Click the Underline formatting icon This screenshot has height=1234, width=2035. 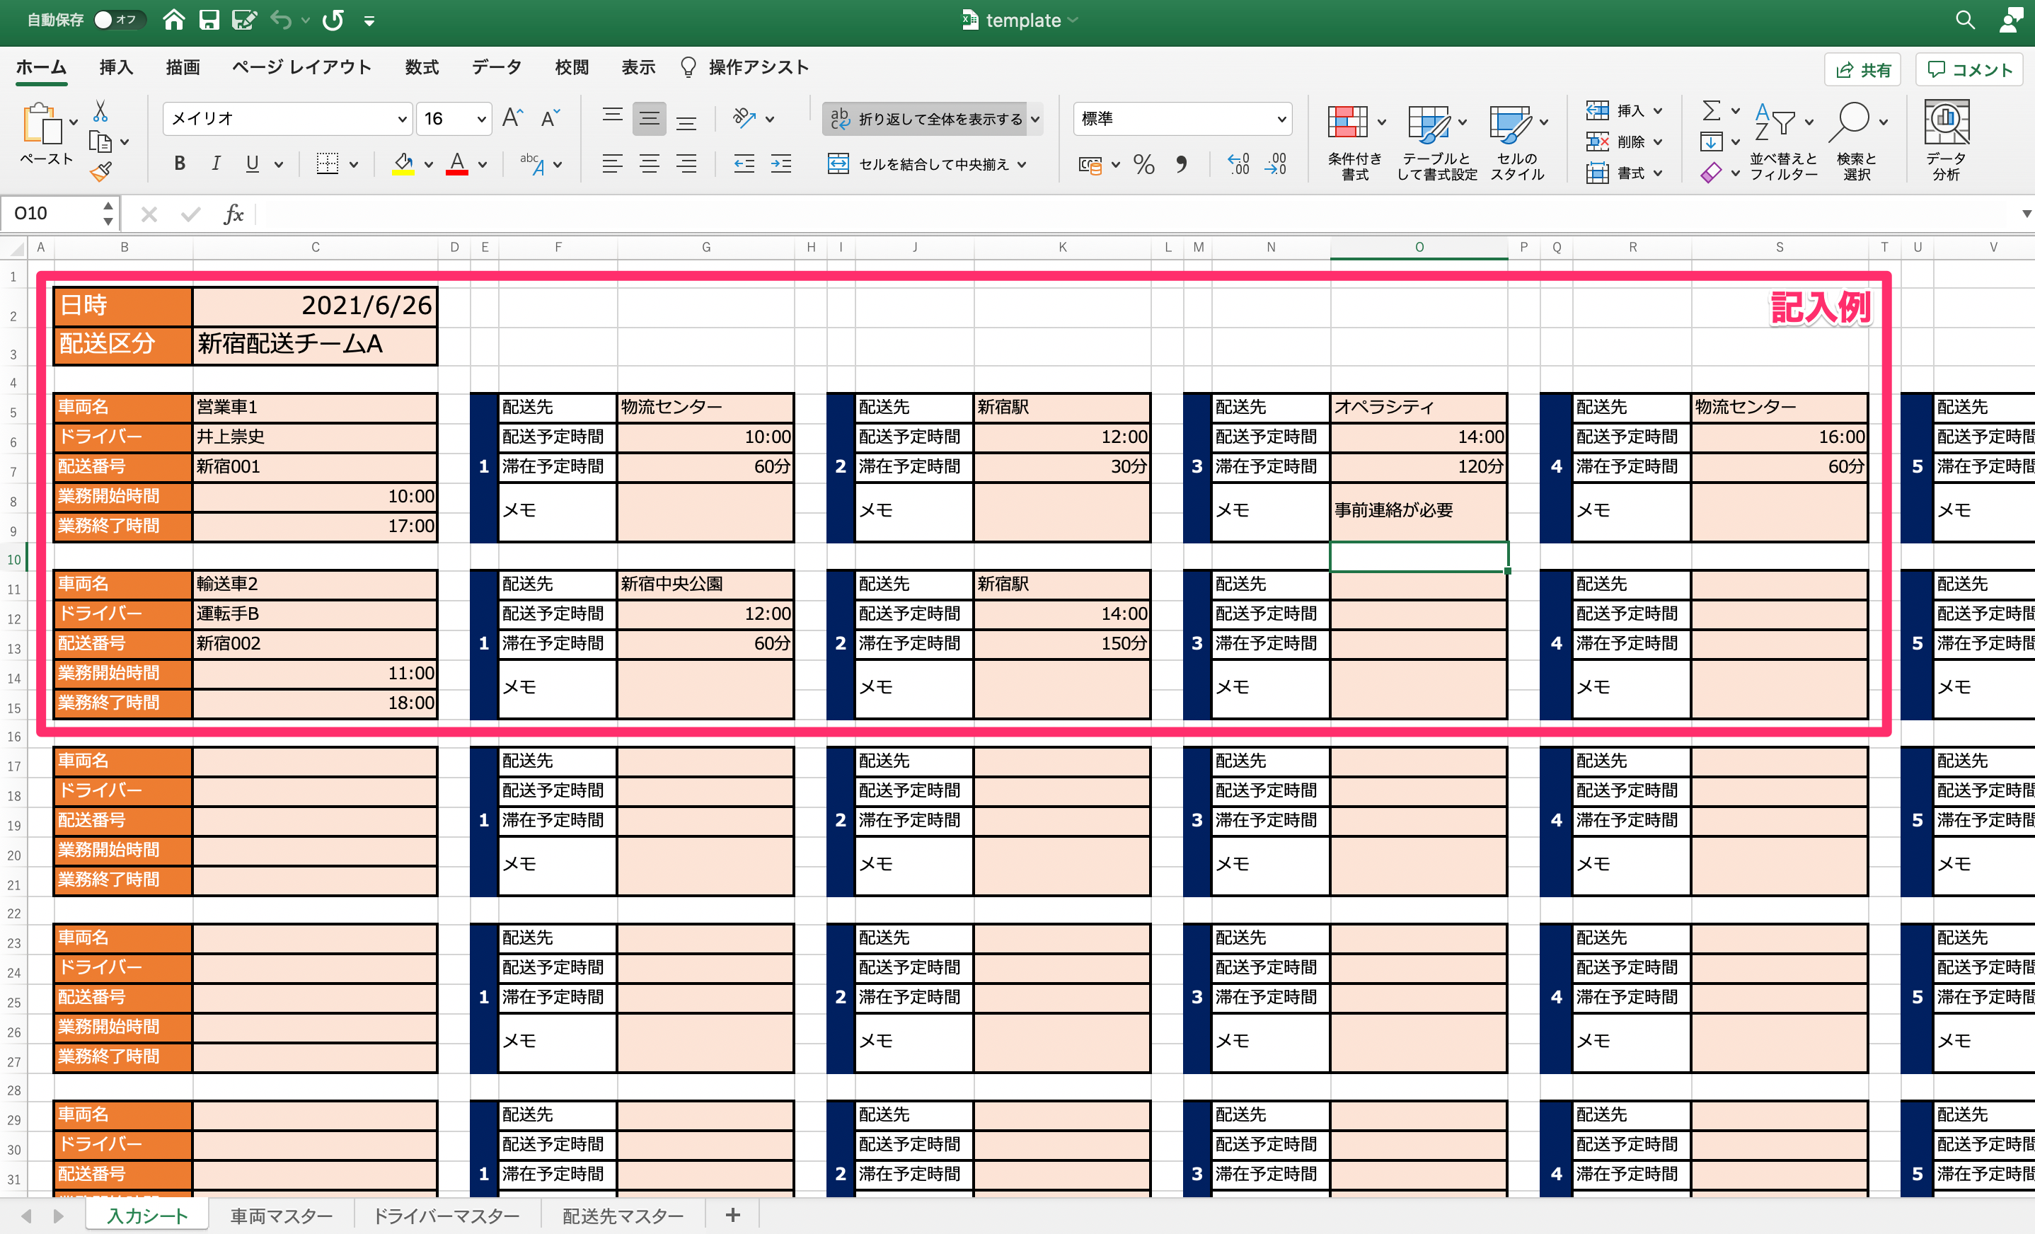(x=252, y=163)
